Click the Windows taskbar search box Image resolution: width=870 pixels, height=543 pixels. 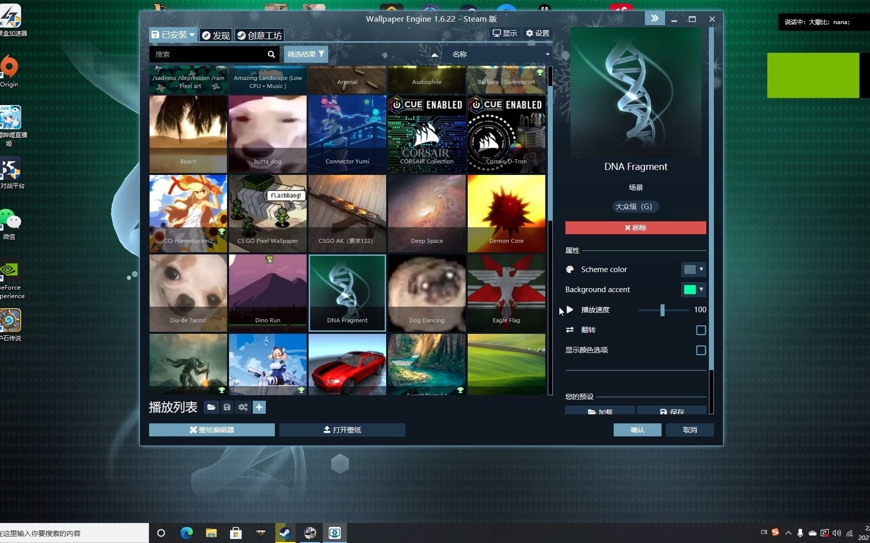click(x=75, y=533)
